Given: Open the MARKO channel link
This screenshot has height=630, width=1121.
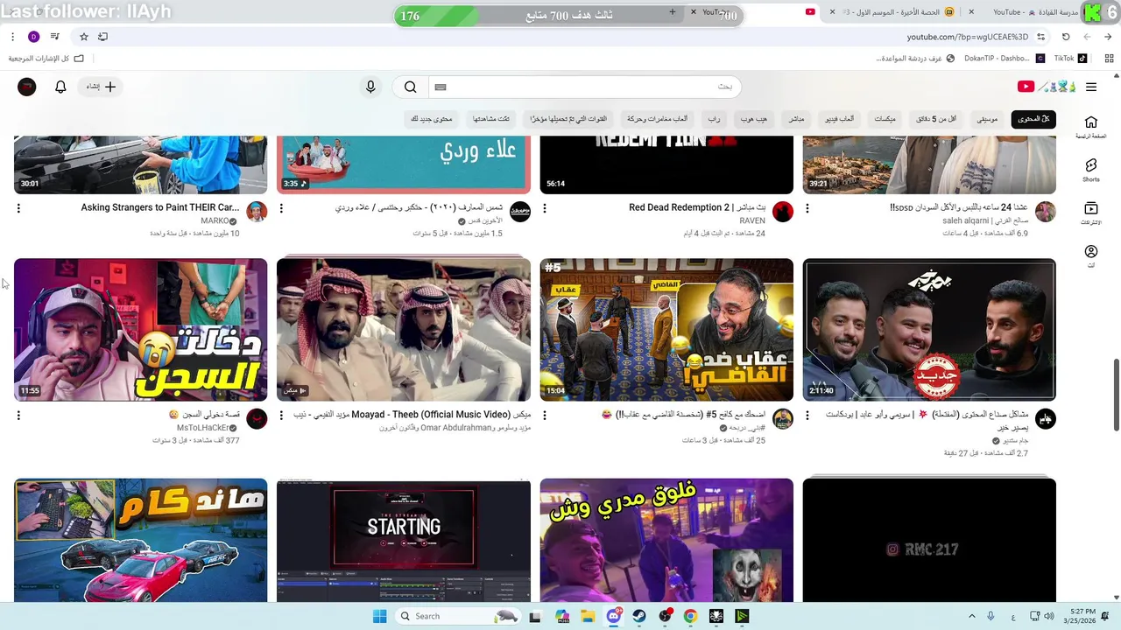Looking at the screenshot, I should coord(215,221).
